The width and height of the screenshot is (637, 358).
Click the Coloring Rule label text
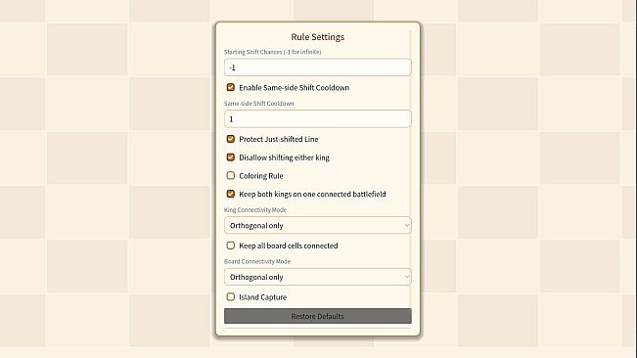pos(261,176)
